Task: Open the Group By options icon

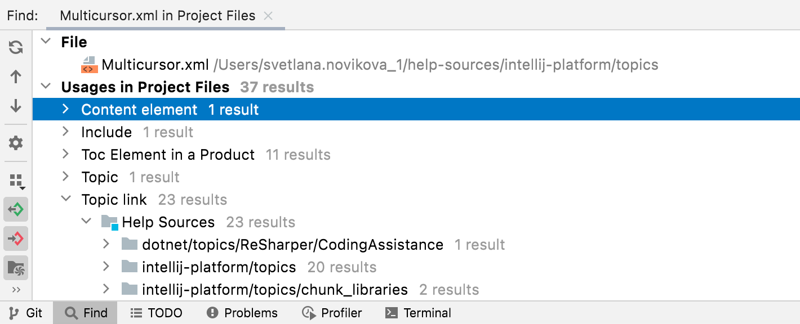Action: (x=16, y=181)
